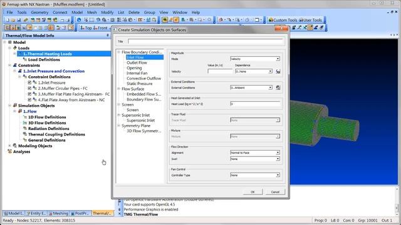Click the square outline icon near Custom Tools

pyautogui.click(x=258, y=20)
